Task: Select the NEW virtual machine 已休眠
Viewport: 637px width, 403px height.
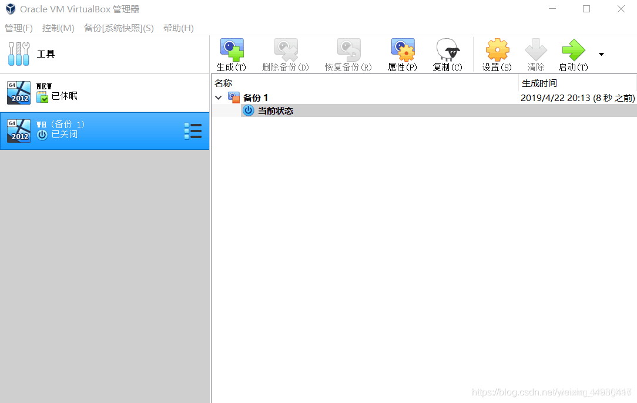Action: [x=105, y=93]
